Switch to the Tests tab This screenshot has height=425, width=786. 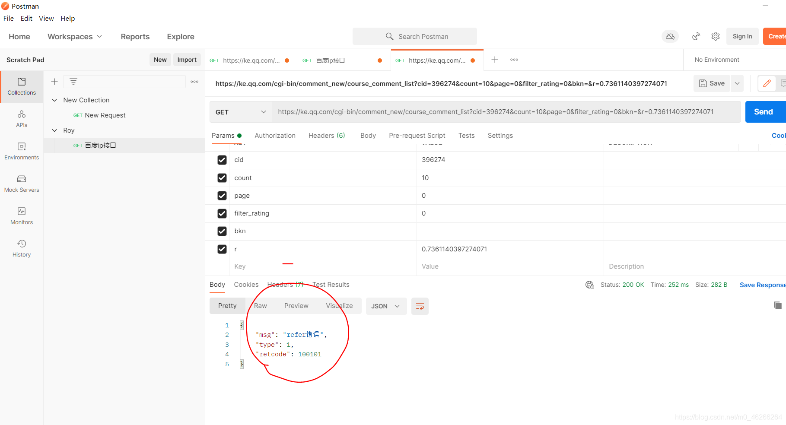pyautogui.click(x=467, y=136)
